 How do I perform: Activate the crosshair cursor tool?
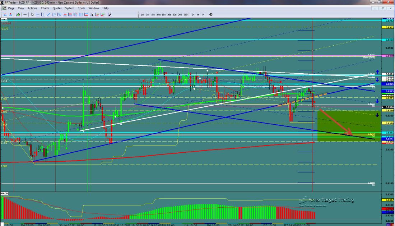click(25, 15)
